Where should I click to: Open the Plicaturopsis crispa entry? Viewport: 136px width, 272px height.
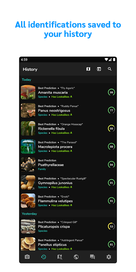[68, 226]
